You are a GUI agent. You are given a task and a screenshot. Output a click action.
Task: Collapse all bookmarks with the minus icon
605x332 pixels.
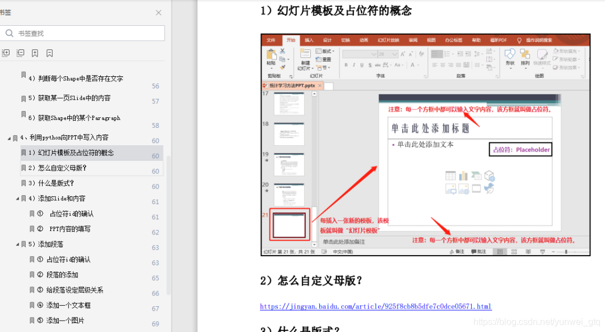[20, 53]
